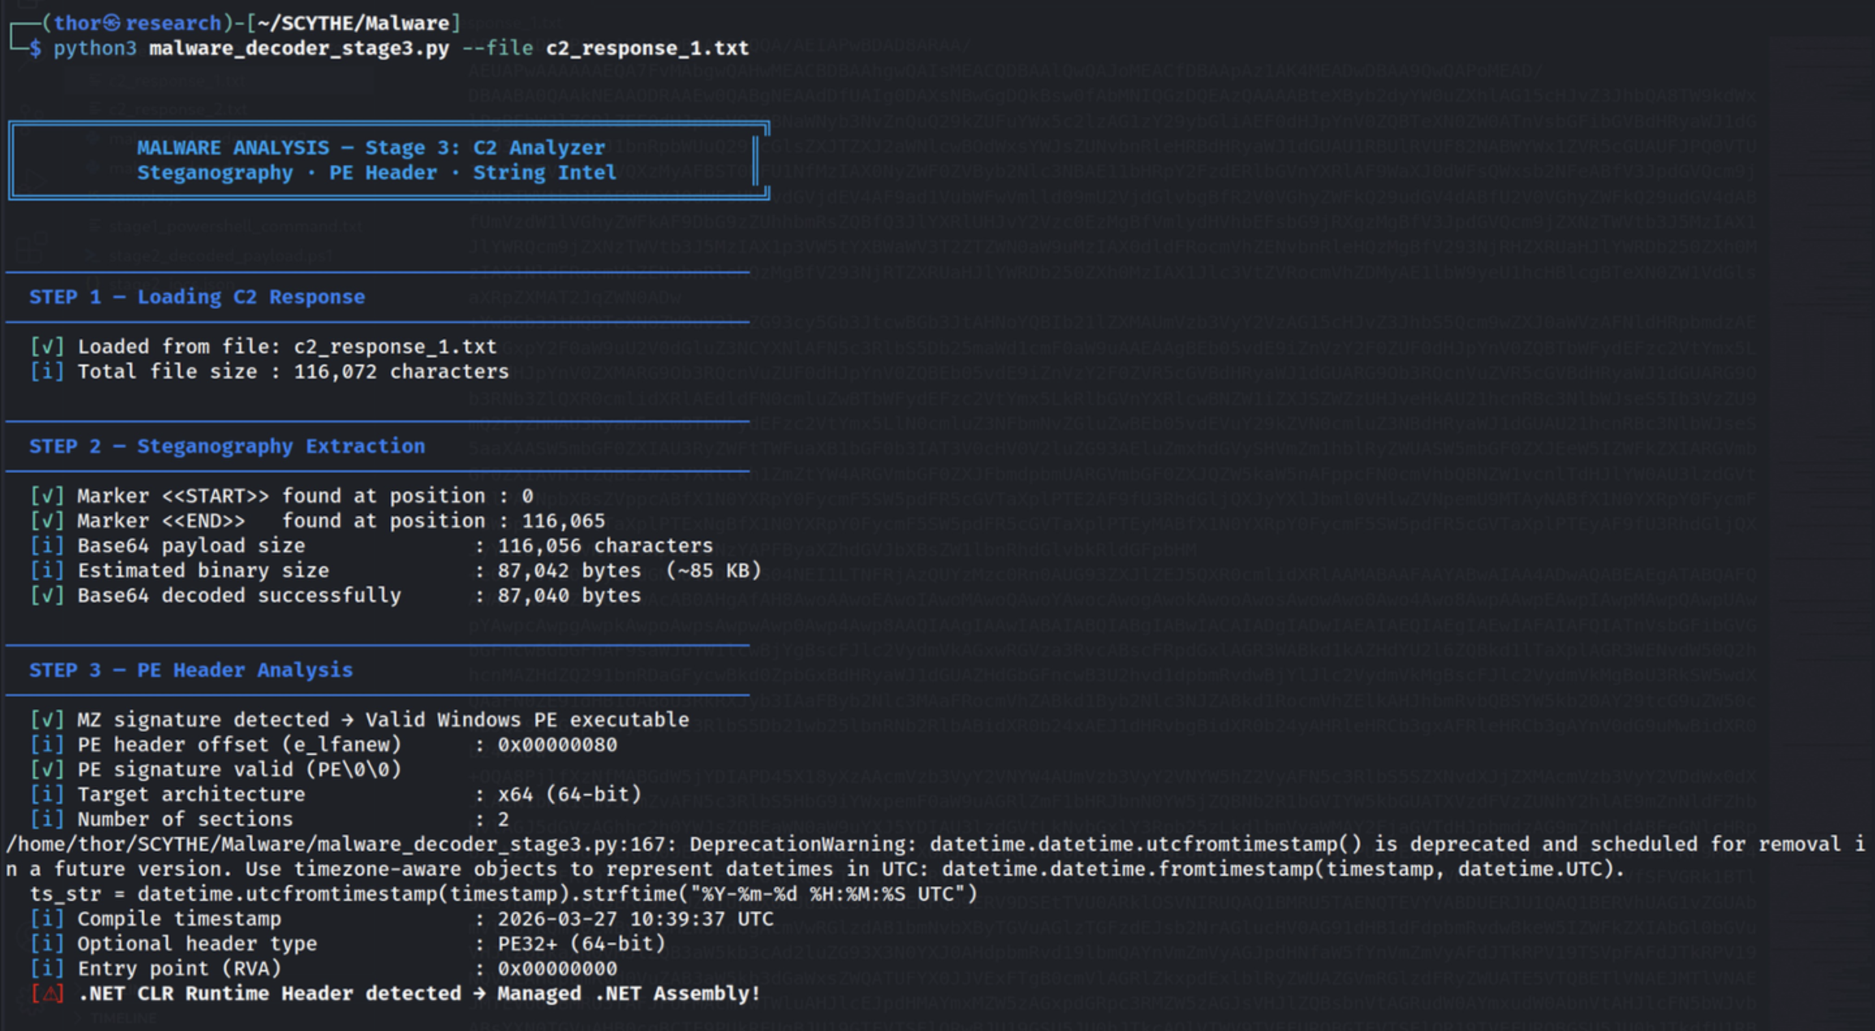Click info marker beside Estimated binary size
1875x1031 pixels.
[48, 571]
